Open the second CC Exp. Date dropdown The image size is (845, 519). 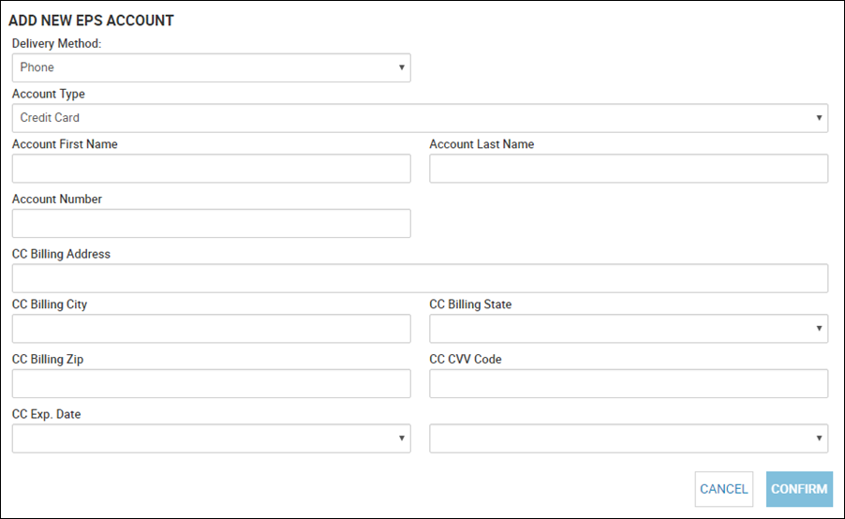pos(629,438)
